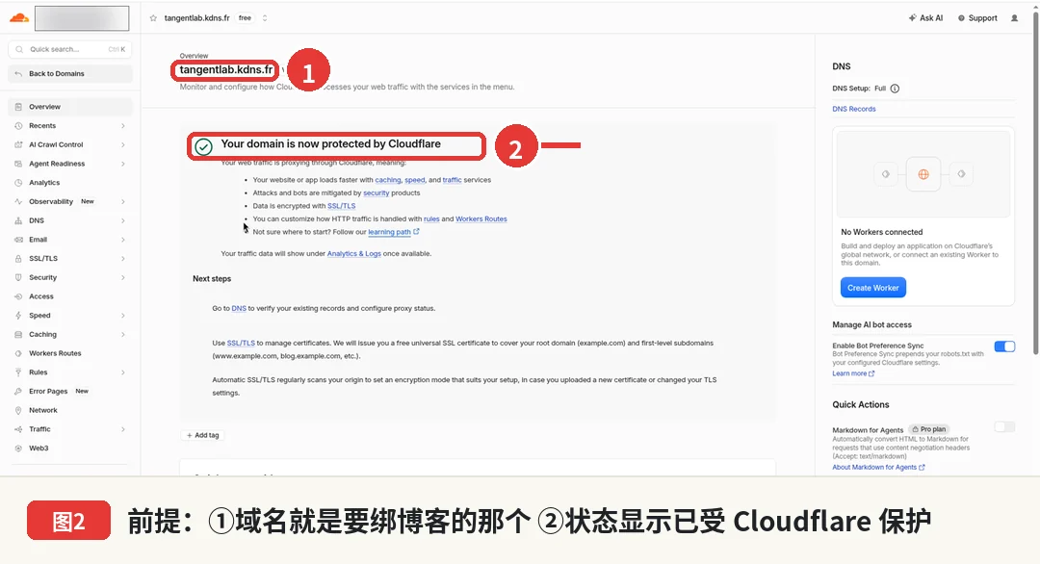Image resolution: width=1040 pixels, height=564 pixels.
Task: Open the speed link
Action: (414, 180)
